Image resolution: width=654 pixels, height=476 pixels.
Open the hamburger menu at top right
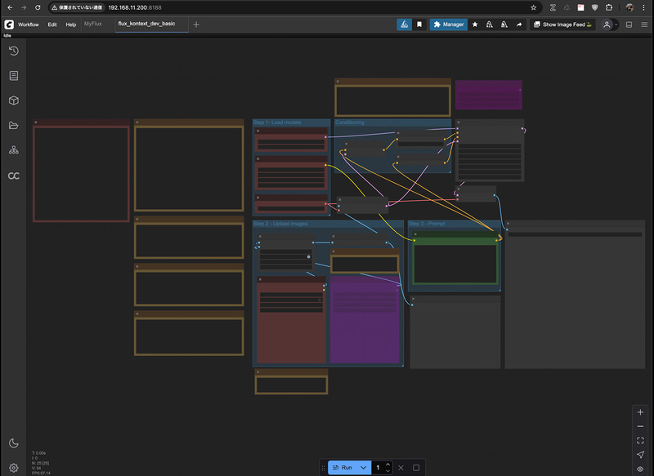[645, 24]
